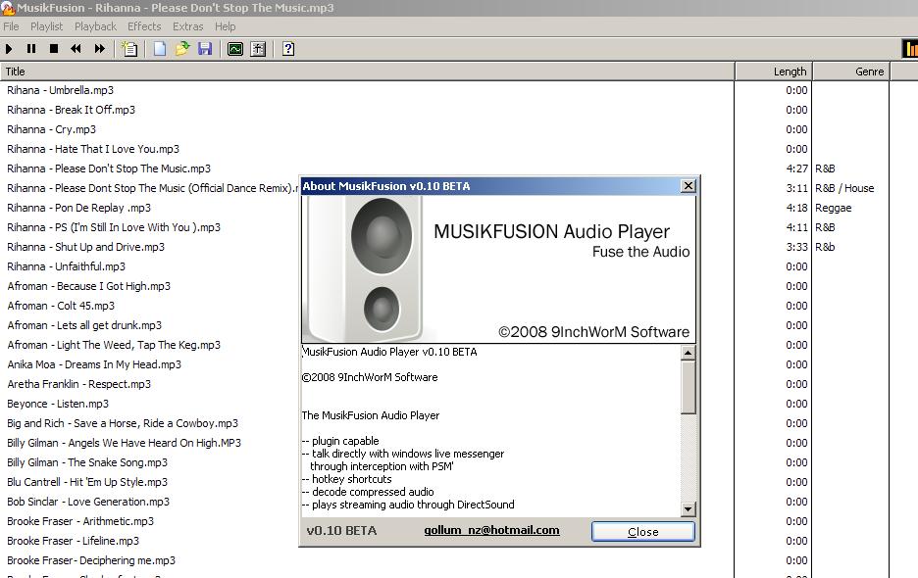Image resolution: width=918 pixels, height=578 pixels.
Task: Select 'Big and Rich - Save a Horse, Ride a Cowboy.mp3'
Action: 123,423
